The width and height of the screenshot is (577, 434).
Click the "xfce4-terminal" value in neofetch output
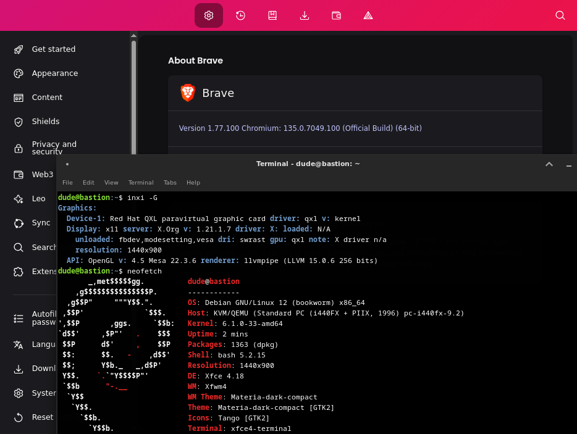261,428
